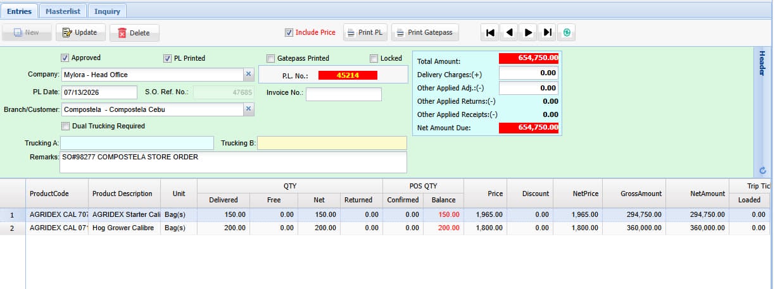Image resolution: width=775 pixels, height=289 pixels.
Task: Click the Trucking A field
Action: 137,143
